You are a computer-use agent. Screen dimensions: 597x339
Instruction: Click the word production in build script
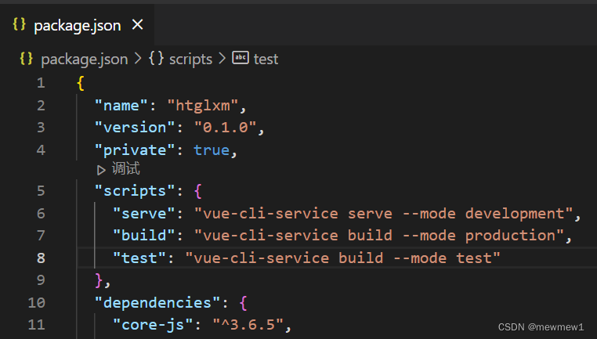[510, 236]
